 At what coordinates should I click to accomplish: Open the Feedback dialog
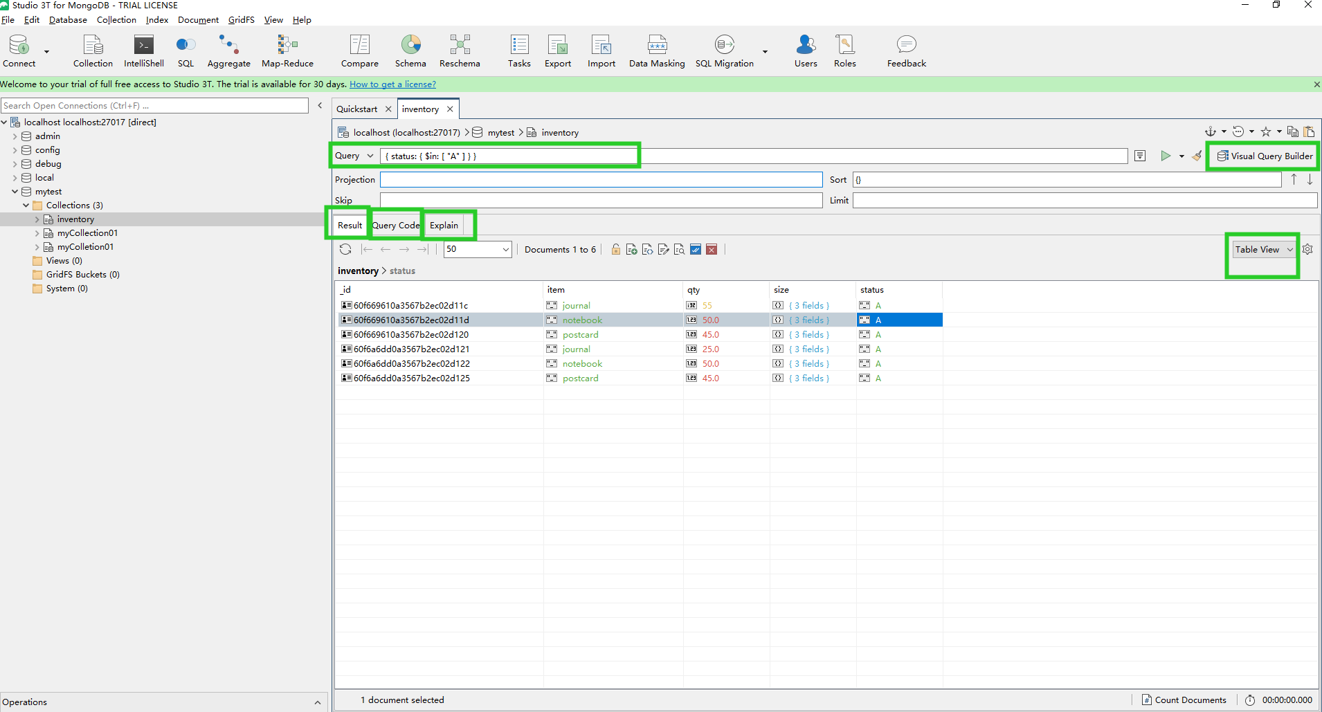(907, 51)
